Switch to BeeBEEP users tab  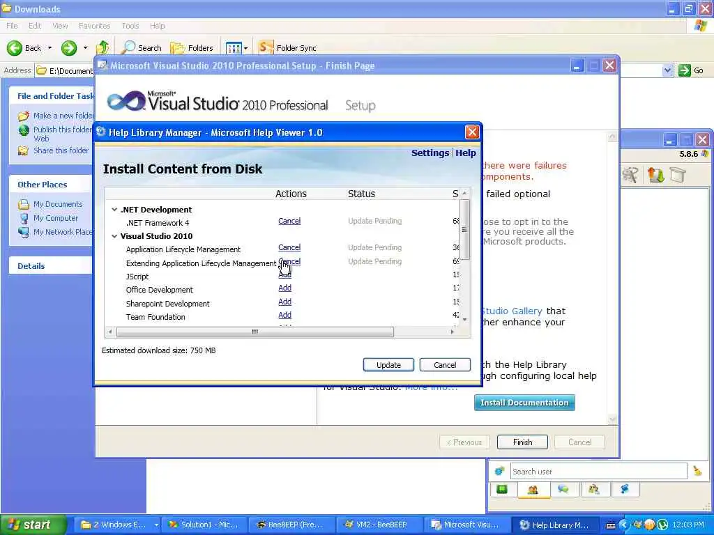(532, 490)
